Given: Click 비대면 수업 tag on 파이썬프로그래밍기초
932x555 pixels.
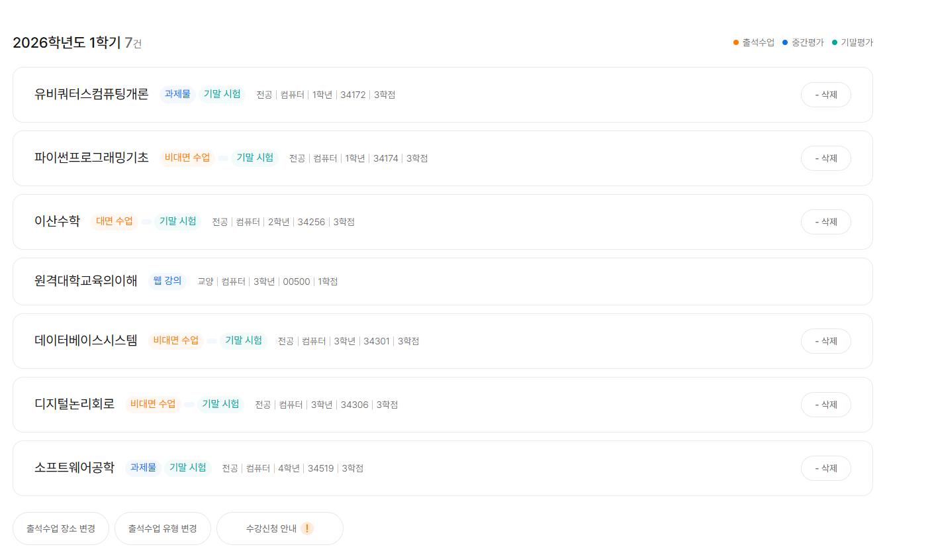Looking at the screenshot, I should click(x=187, y=158).
